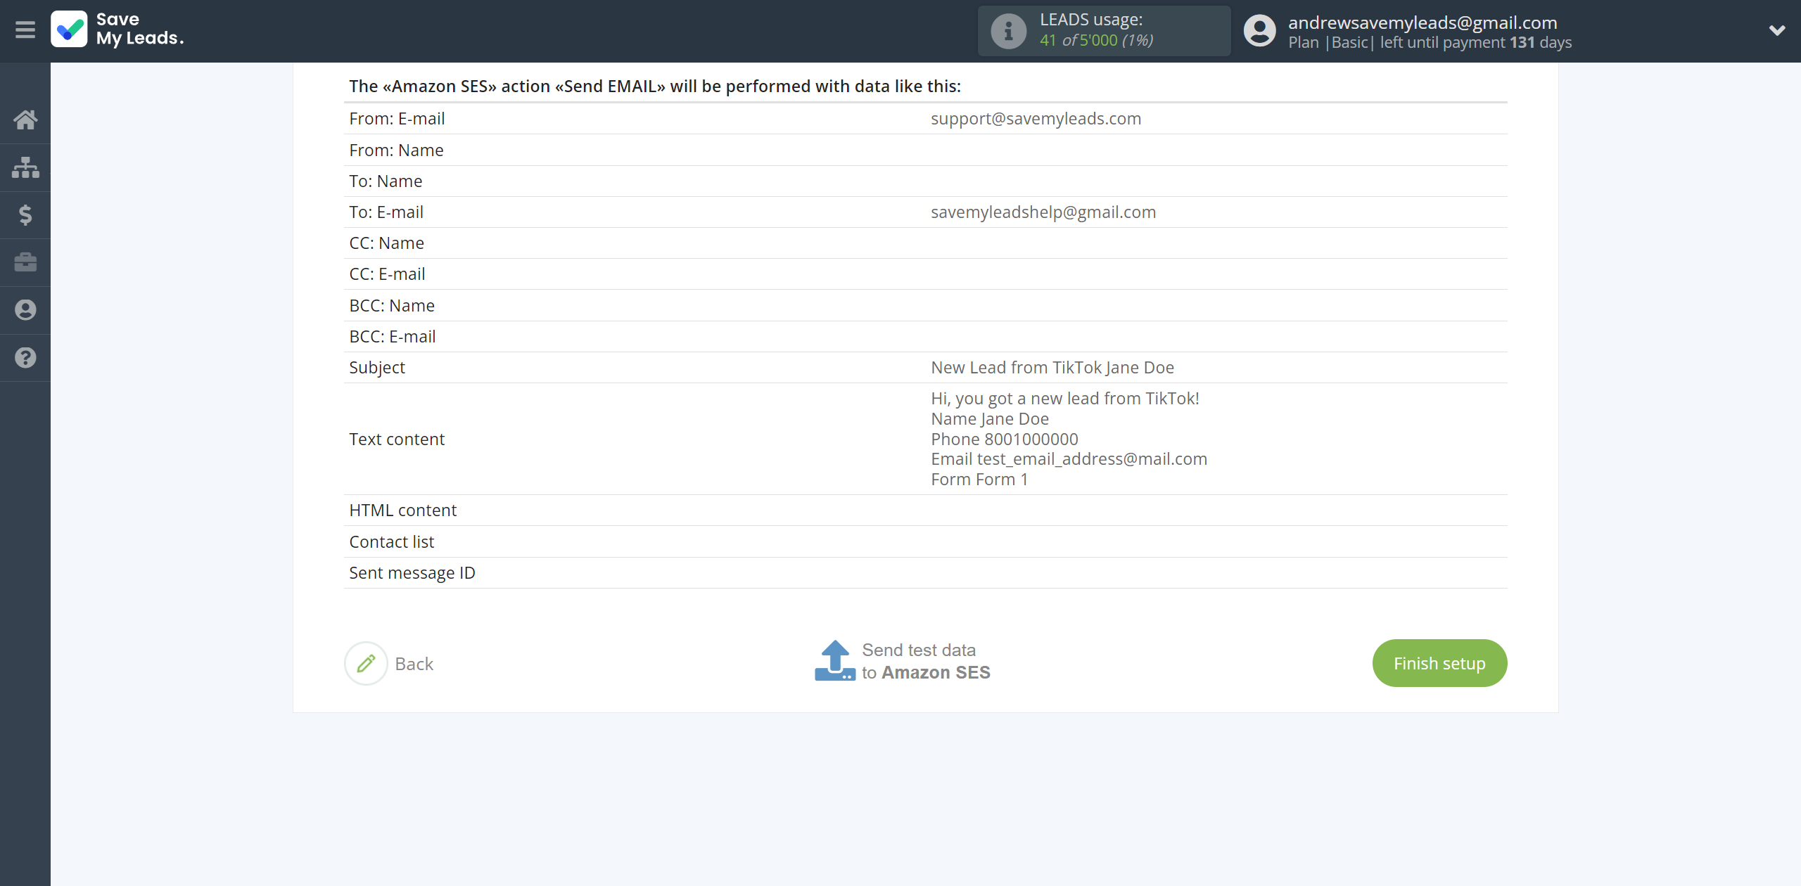Click the account email andrewsavemyleads@gmail.com
This screenshot has width=1801, height=886.
coord(1423,23)
